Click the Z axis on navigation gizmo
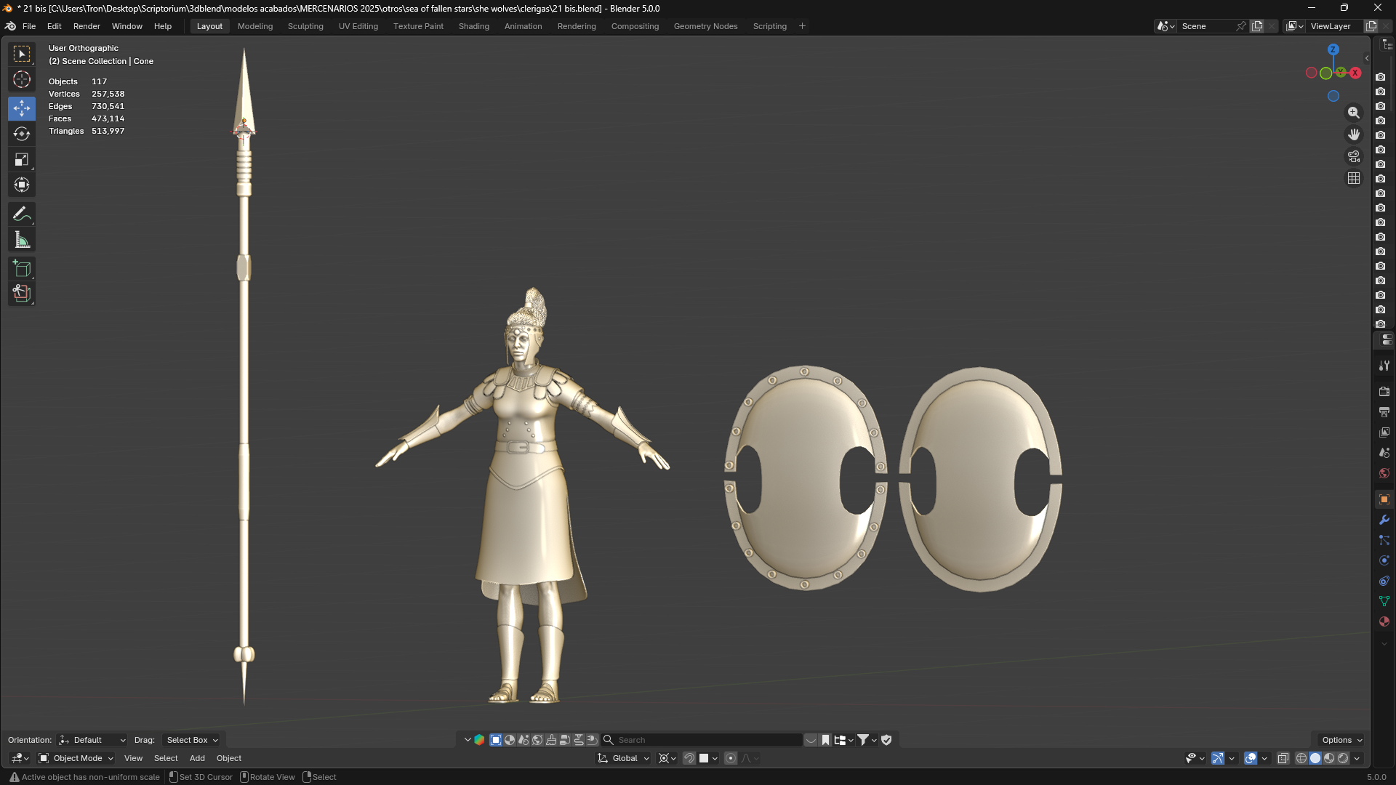This screenshot has width=1396, height=785. pos(1333,49)
